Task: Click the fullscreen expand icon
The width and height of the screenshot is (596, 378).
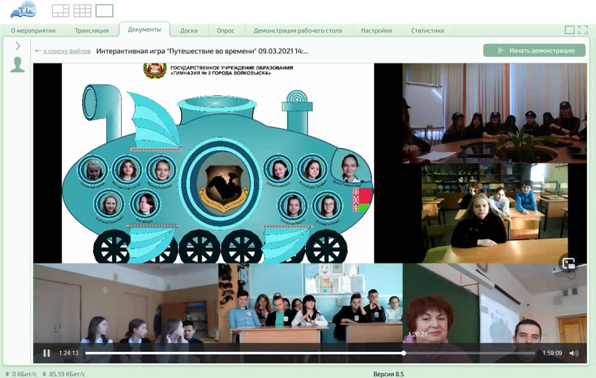Action: pos(583,30)
